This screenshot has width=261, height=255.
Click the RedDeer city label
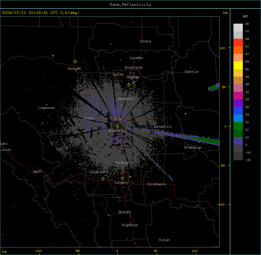[x=133, y=77]
